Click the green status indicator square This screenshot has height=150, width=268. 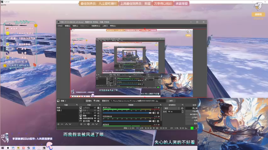pos(192,128)
